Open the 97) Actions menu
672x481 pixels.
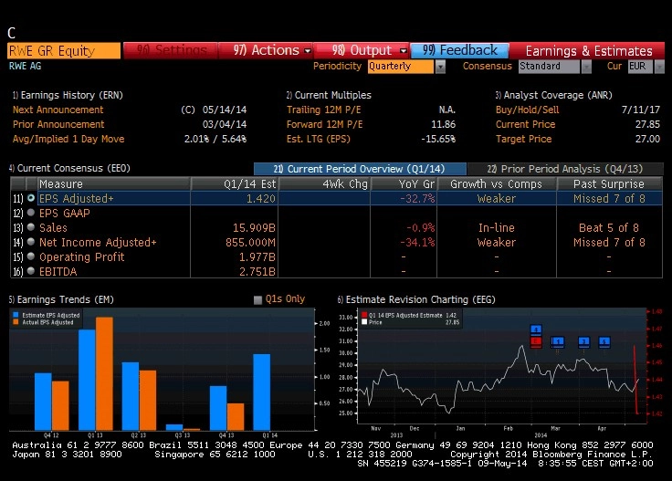point(266,50)
